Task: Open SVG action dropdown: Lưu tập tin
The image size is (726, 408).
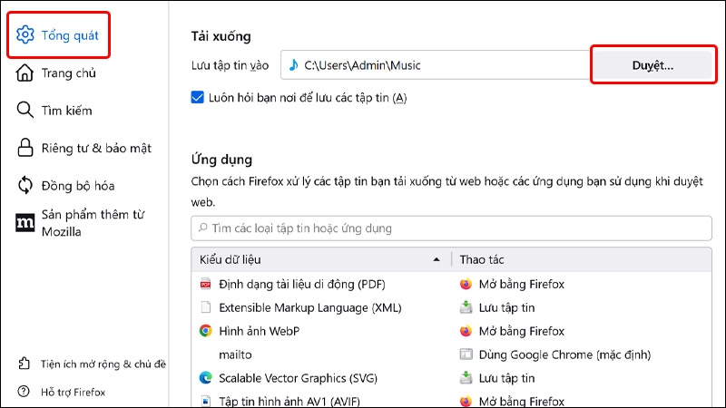Action: pos(507,378)
